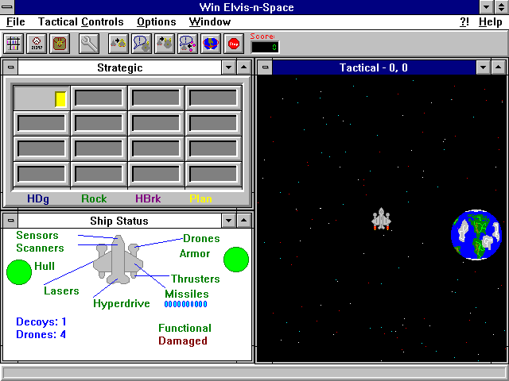Click the brown satchel toolbar icon
The width and height of the screenshot is (509, 381).
click(60, 44)
